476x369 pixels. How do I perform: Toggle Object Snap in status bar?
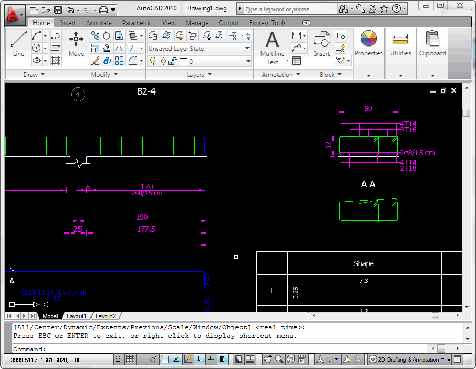pos(165,359)
